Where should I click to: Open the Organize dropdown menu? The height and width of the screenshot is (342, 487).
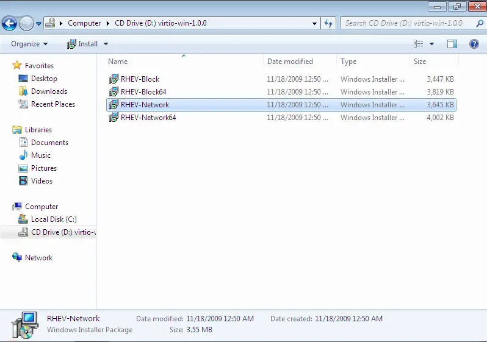(29, 44)
